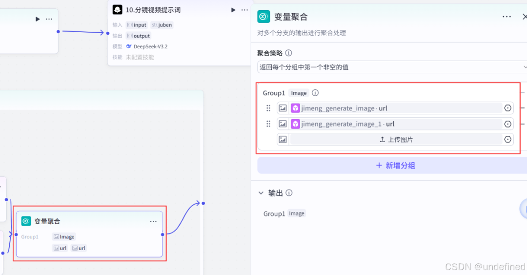Close the 变量聚合 settings panel
Viewport: 527px width, 275px height.
[524, 17]
